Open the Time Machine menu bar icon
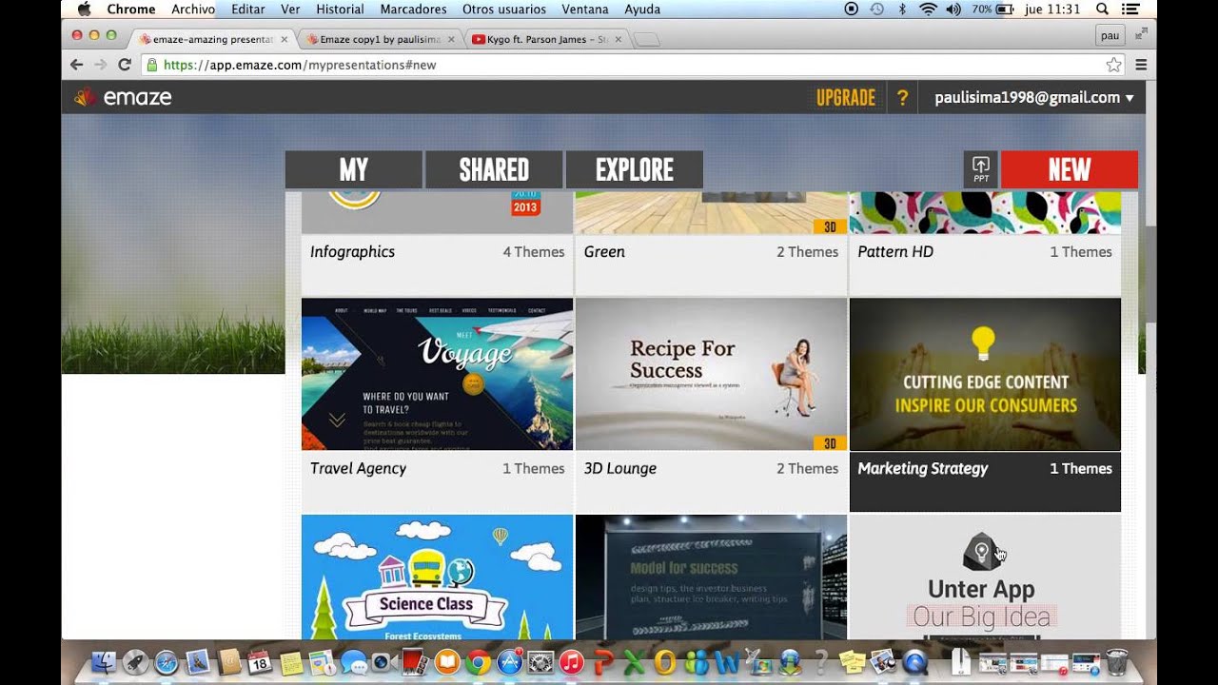1218x685 pixels. tap(876, 10)
